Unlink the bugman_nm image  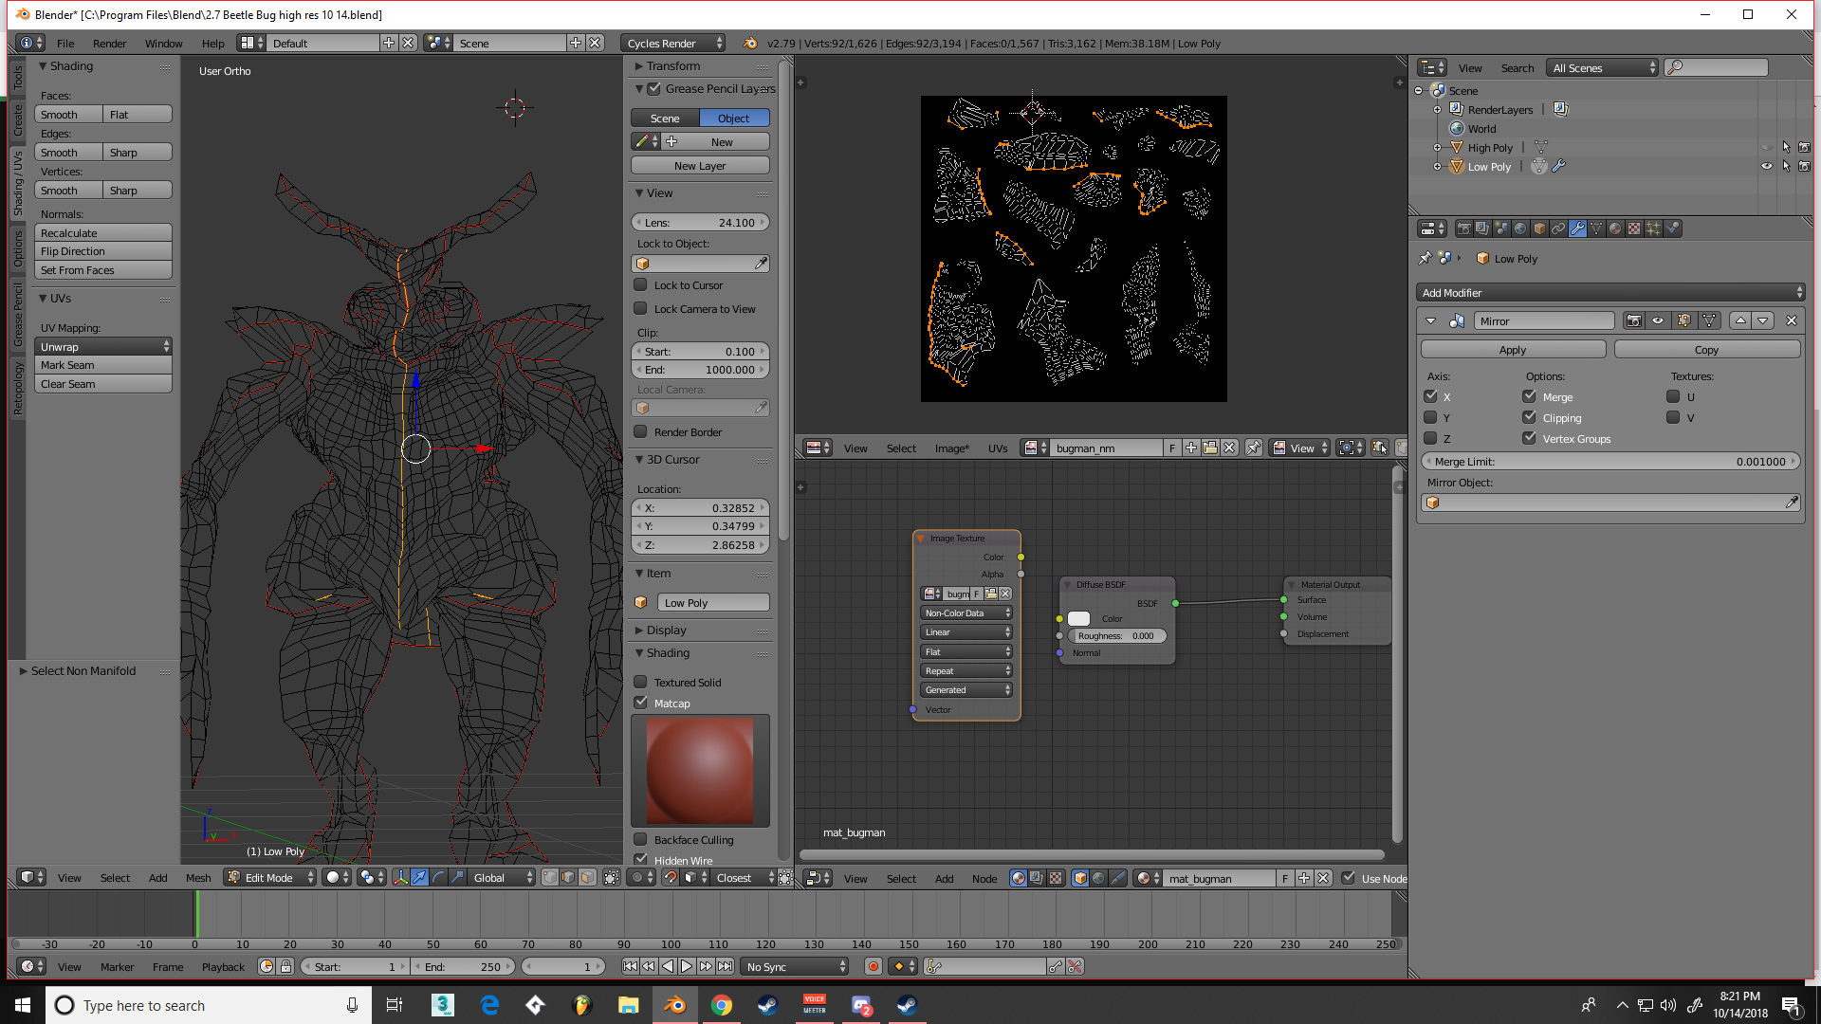click(1229, 448)
